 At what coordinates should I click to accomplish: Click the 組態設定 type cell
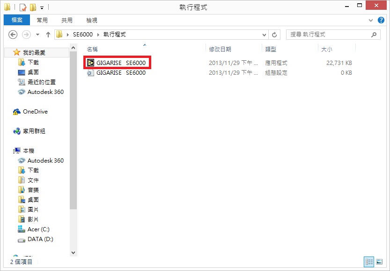(x=276, y=73)
